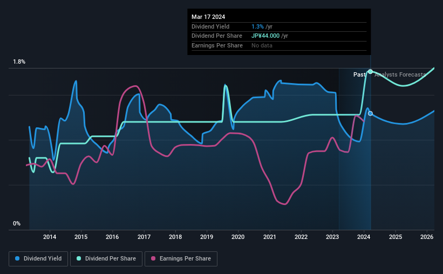Select the teal data point marker at Mar 2024

click(x=370, y=71)
